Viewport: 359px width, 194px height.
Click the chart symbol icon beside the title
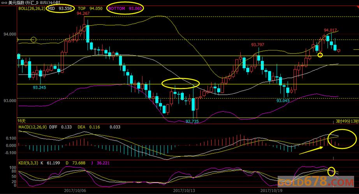[5, 3]
